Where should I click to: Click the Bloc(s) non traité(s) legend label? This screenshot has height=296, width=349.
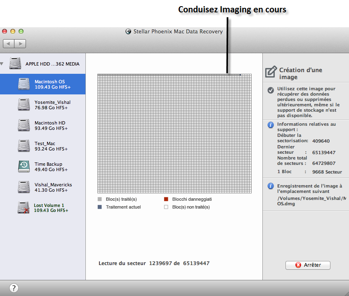point(191,207)
